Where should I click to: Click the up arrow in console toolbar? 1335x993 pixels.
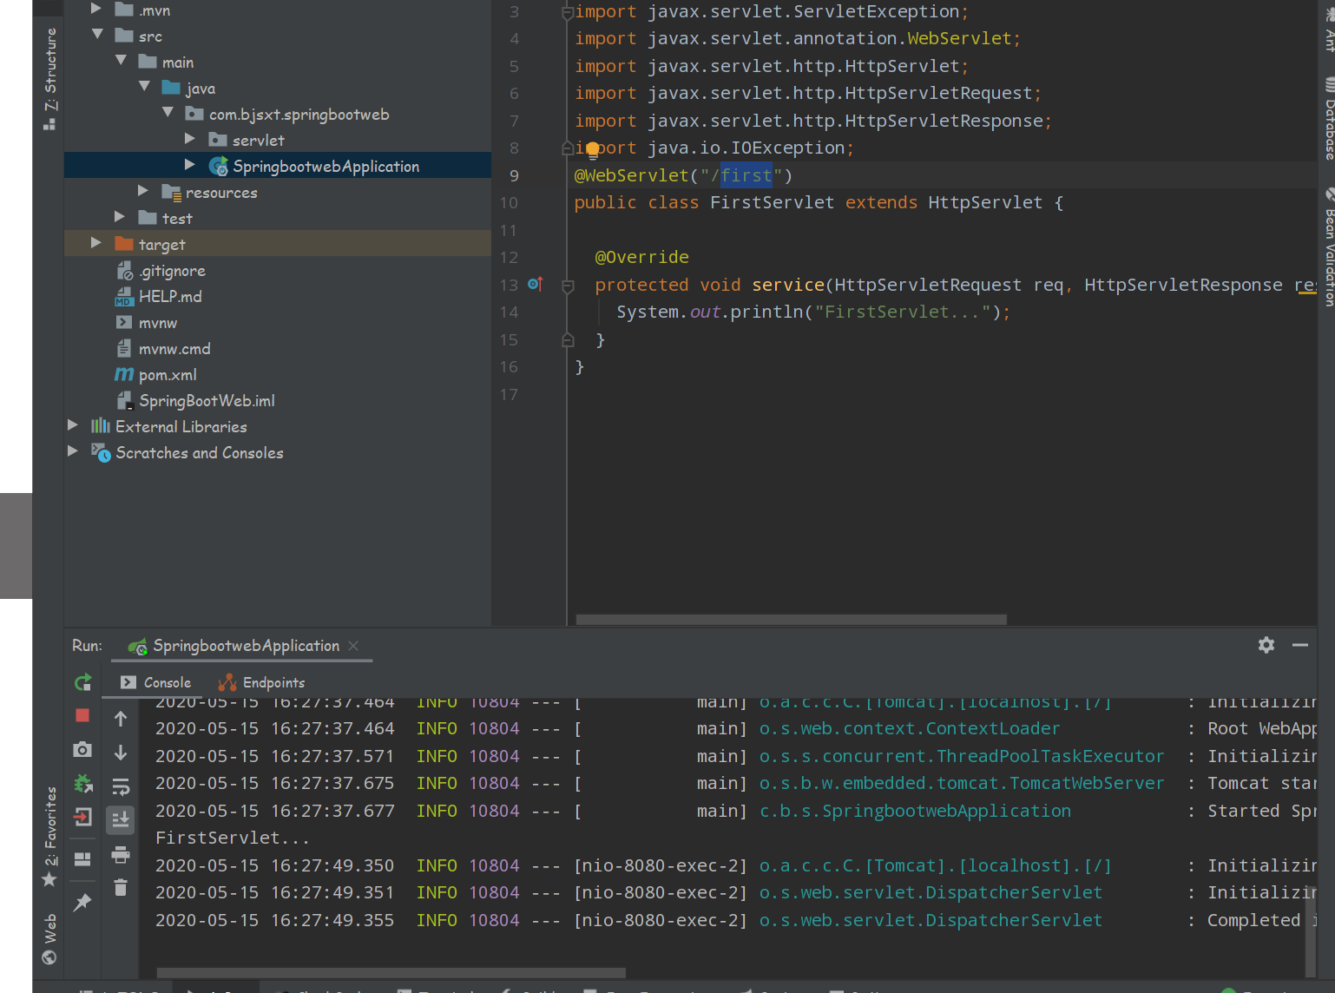click(x=121, y=719)
